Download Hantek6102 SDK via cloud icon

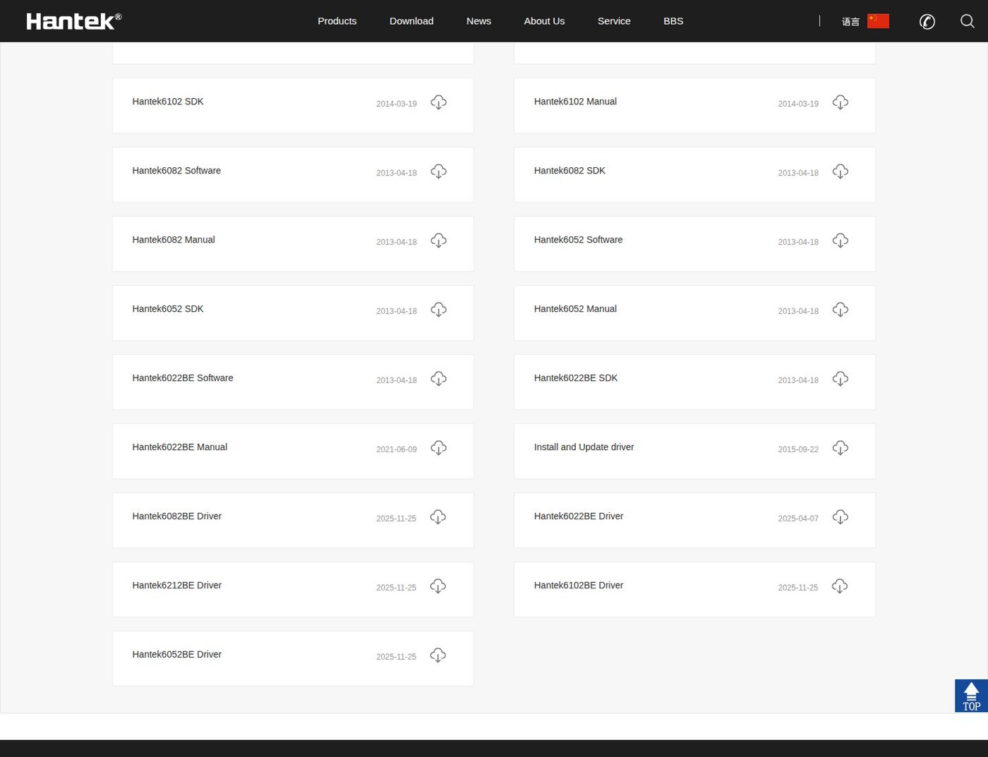coord(438,102)
